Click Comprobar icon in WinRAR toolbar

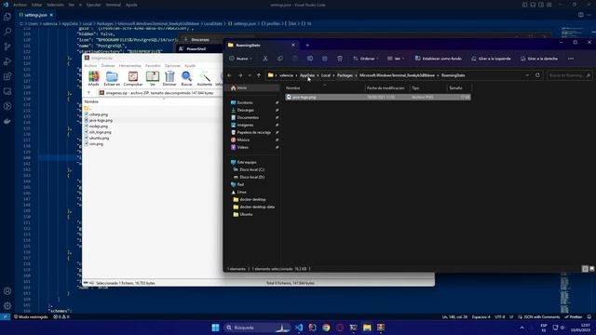[132, 78]
